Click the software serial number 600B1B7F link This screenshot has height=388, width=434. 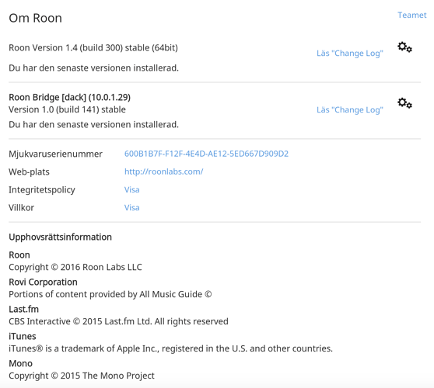[x=206, y=154]
